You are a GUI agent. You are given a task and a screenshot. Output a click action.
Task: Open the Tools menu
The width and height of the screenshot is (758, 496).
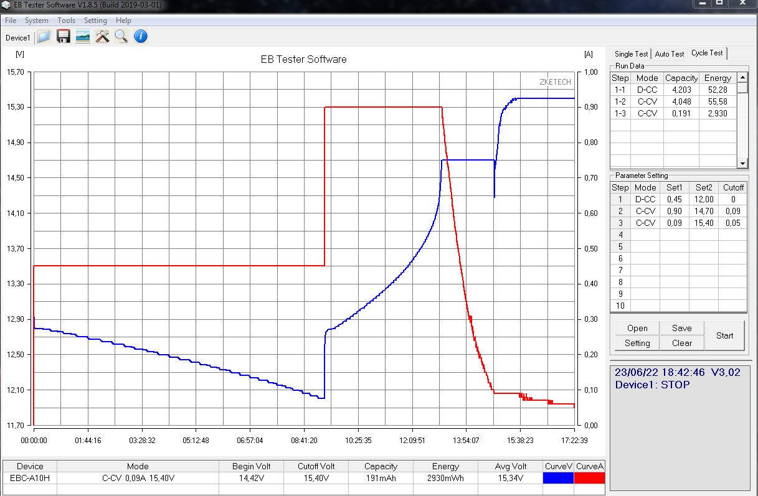coord(66,21)
